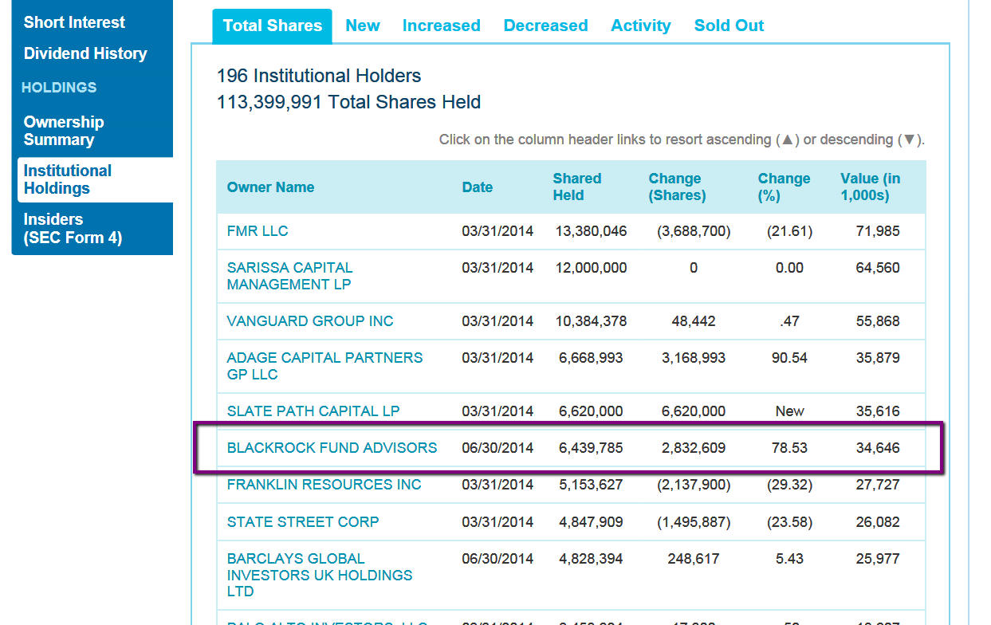Open the Decreased holdings tab
This screenshot has height=625, width=991.
click(545, 26)
